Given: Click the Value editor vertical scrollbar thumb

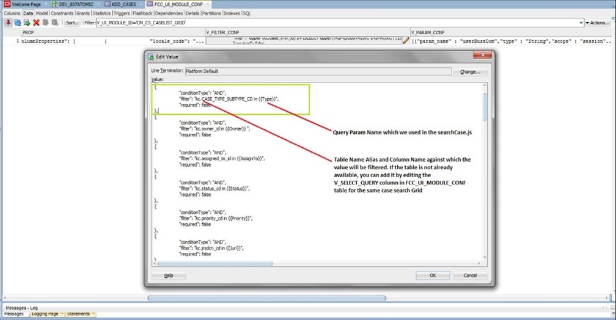Looking at the screenshot, I should coord(485,106).
